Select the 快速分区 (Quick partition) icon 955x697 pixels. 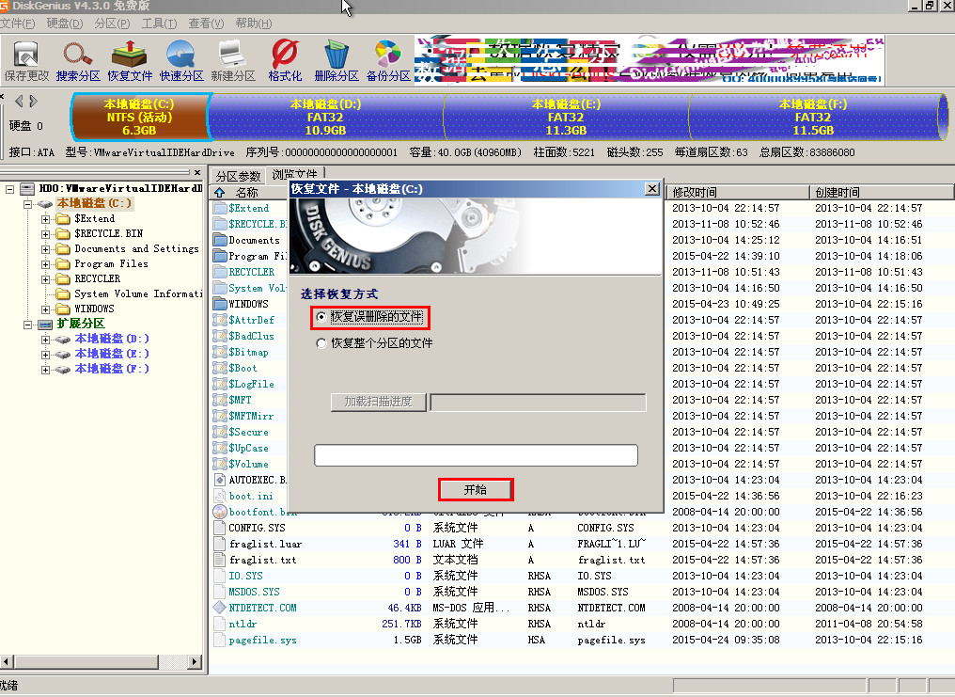pos(180,58)
